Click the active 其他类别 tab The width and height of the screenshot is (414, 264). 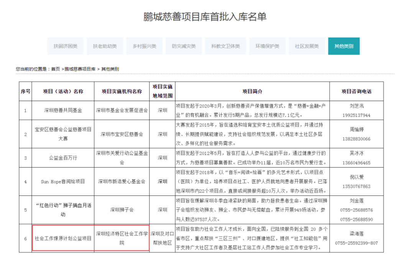(x=344, y=46)
